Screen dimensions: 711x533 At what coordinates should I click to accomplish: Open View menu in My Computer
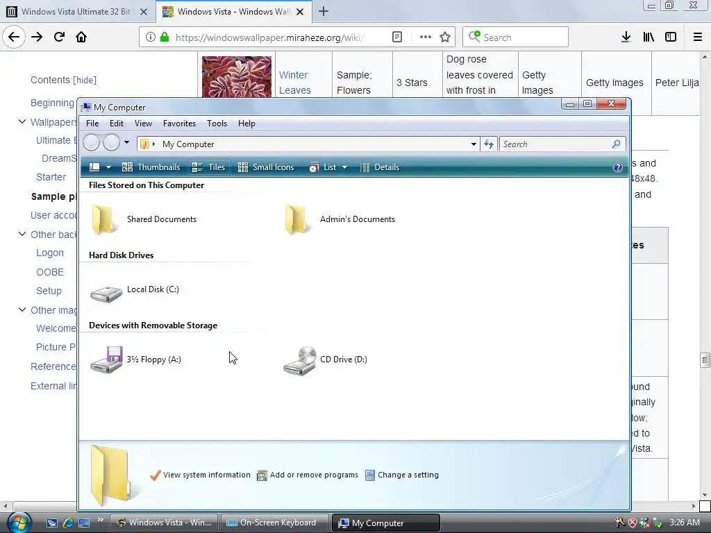point(143,124)
